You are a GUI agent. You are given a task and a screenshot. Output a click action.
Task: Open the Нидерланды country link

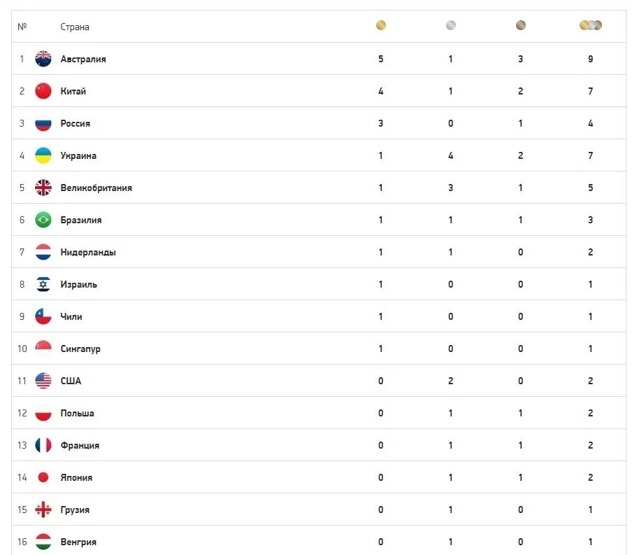pos(87,252)
